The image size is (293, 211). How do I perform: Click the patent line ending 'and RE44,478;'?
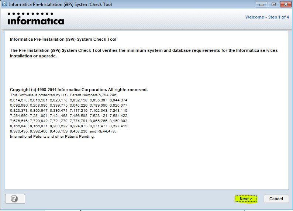pos(63,131)
